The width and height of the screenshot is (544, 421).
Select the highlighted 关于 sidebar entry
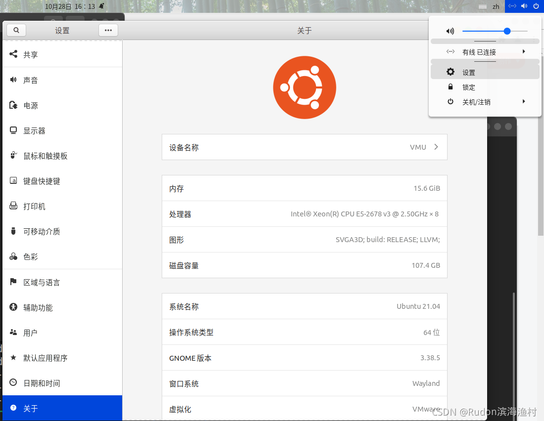tap(62, 408)
